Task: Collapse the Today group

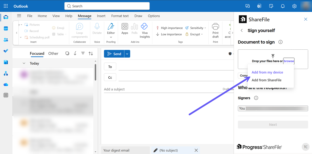Action: click(x=24, y=63)
